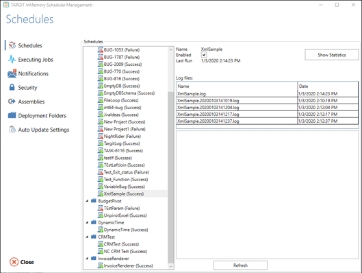Go to Notifications in the sidebar
362x273 pixels.
[x=28, y=73]
